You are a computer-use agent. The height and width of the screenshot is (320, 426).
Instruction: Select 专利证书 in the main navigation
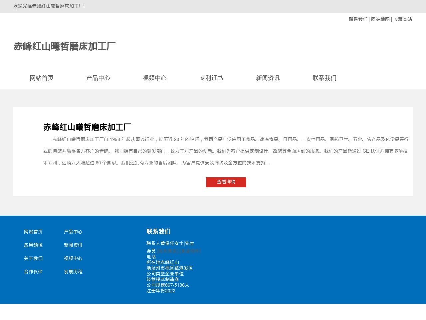[211, 78]
